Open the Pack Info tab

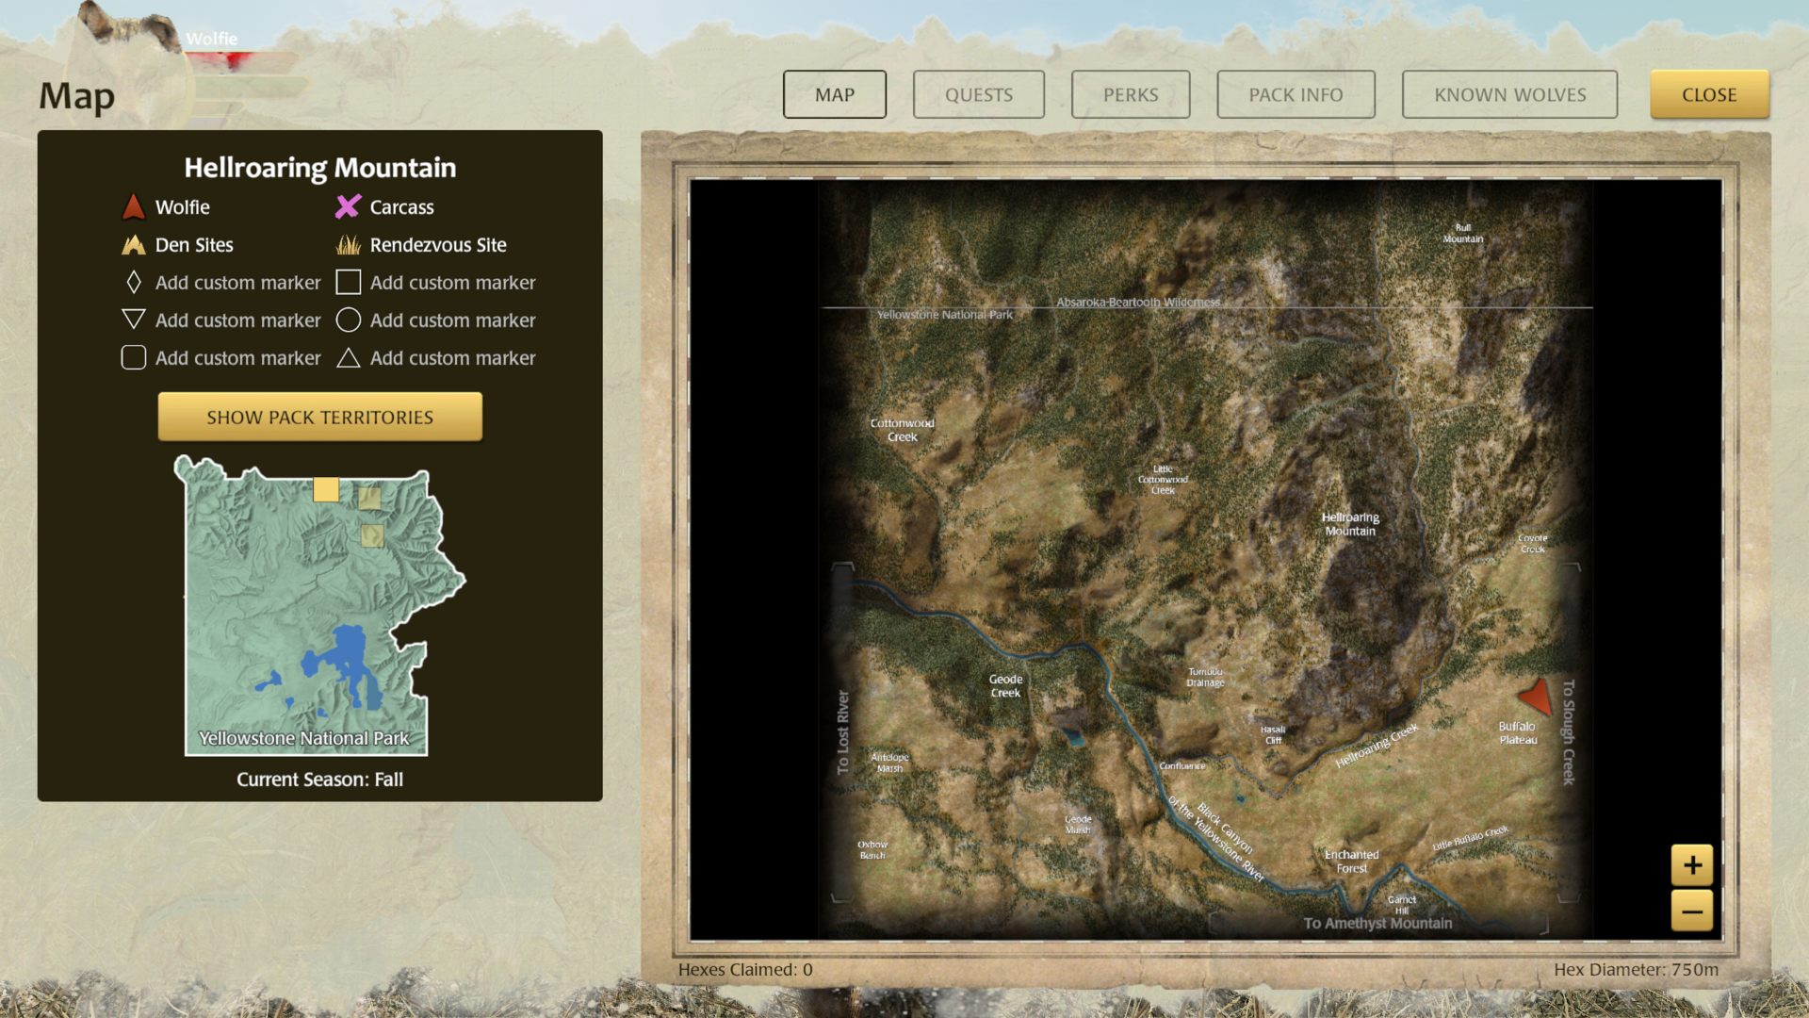(1296, 94)
